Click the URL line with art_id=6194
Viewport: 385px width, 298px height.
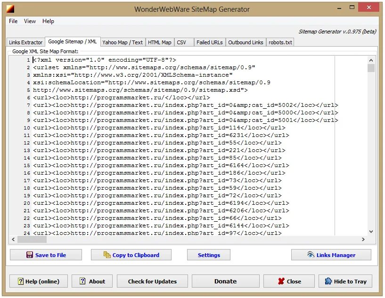[161, 203]
